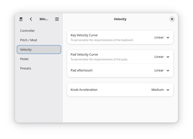Click the Linear value for Pad aftertouch
This screenshot has height=139, width=193.
(159, 70)
